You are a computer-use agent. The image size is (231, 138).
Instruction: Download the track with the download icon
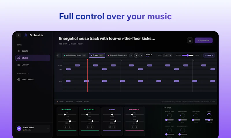point(190,40)
